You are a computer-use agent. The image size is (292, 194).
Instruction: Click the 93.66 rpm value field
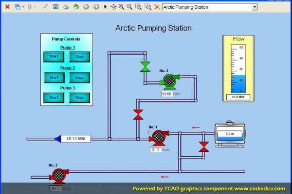tap(167, 94)
